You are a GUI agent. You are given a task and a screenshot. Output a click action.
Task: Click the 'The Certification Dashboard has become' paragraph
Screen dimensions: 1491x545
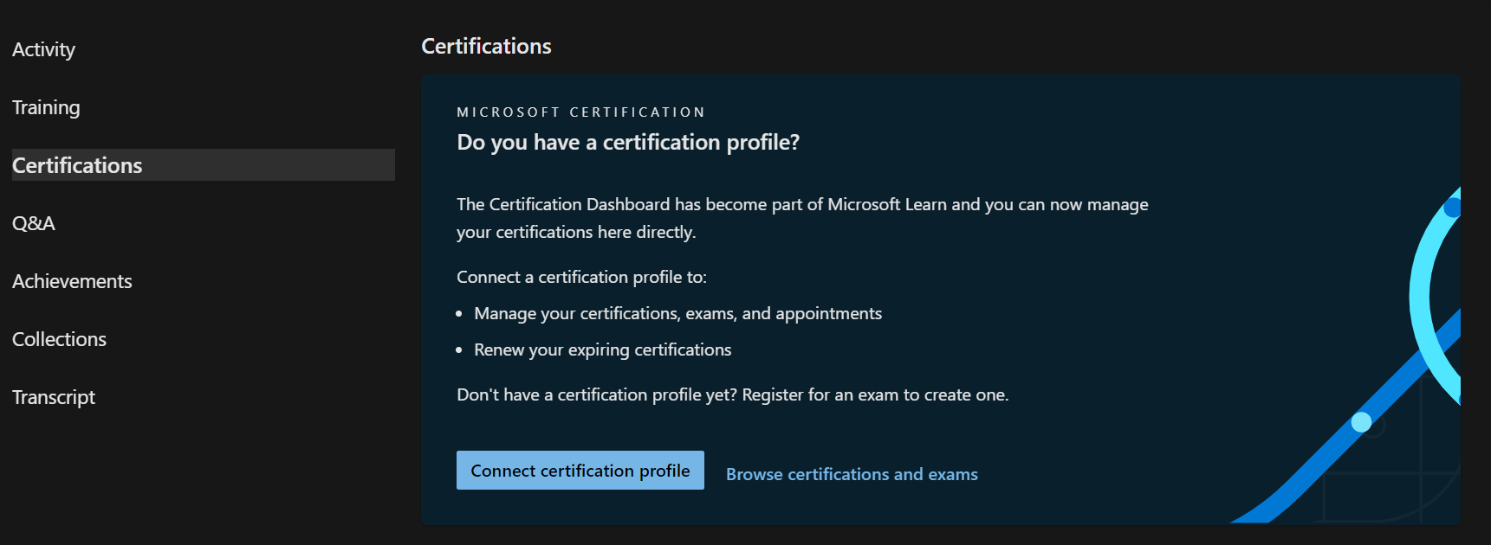(x=802, y=218)
